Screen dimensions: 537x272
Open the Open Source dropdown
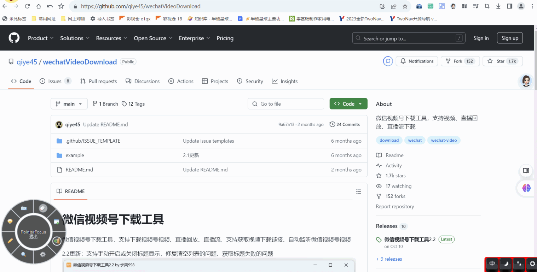[153, 38]
